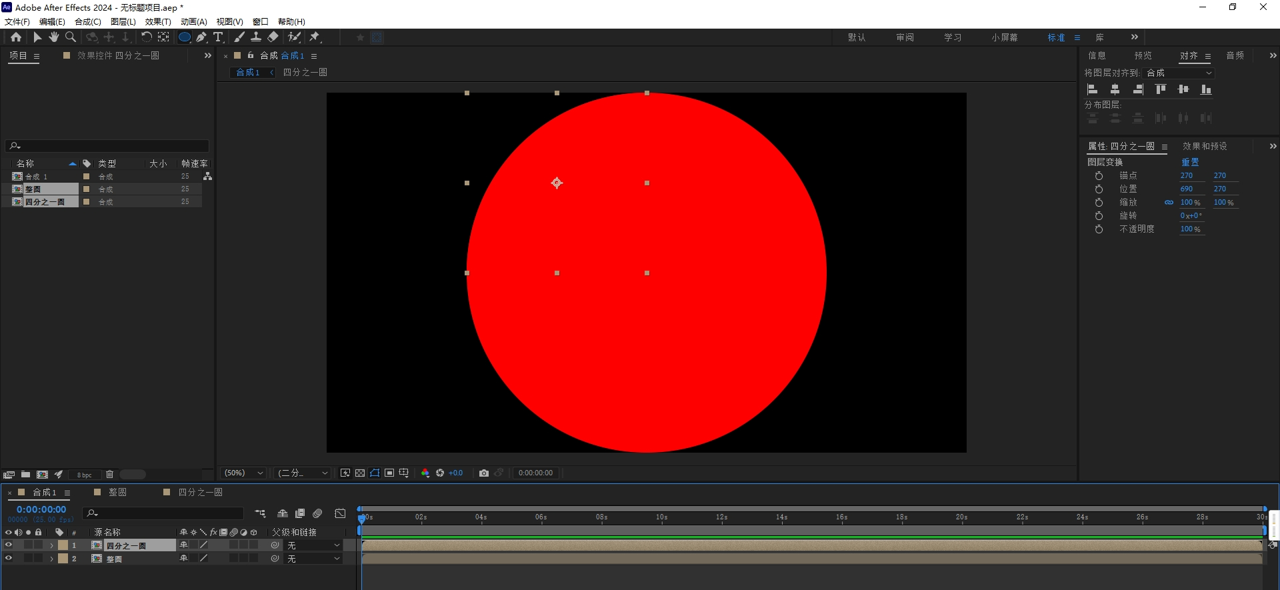Open show channel and color management icon
Viewport: 1280px width, 590px height.
(x=425, y=473)
